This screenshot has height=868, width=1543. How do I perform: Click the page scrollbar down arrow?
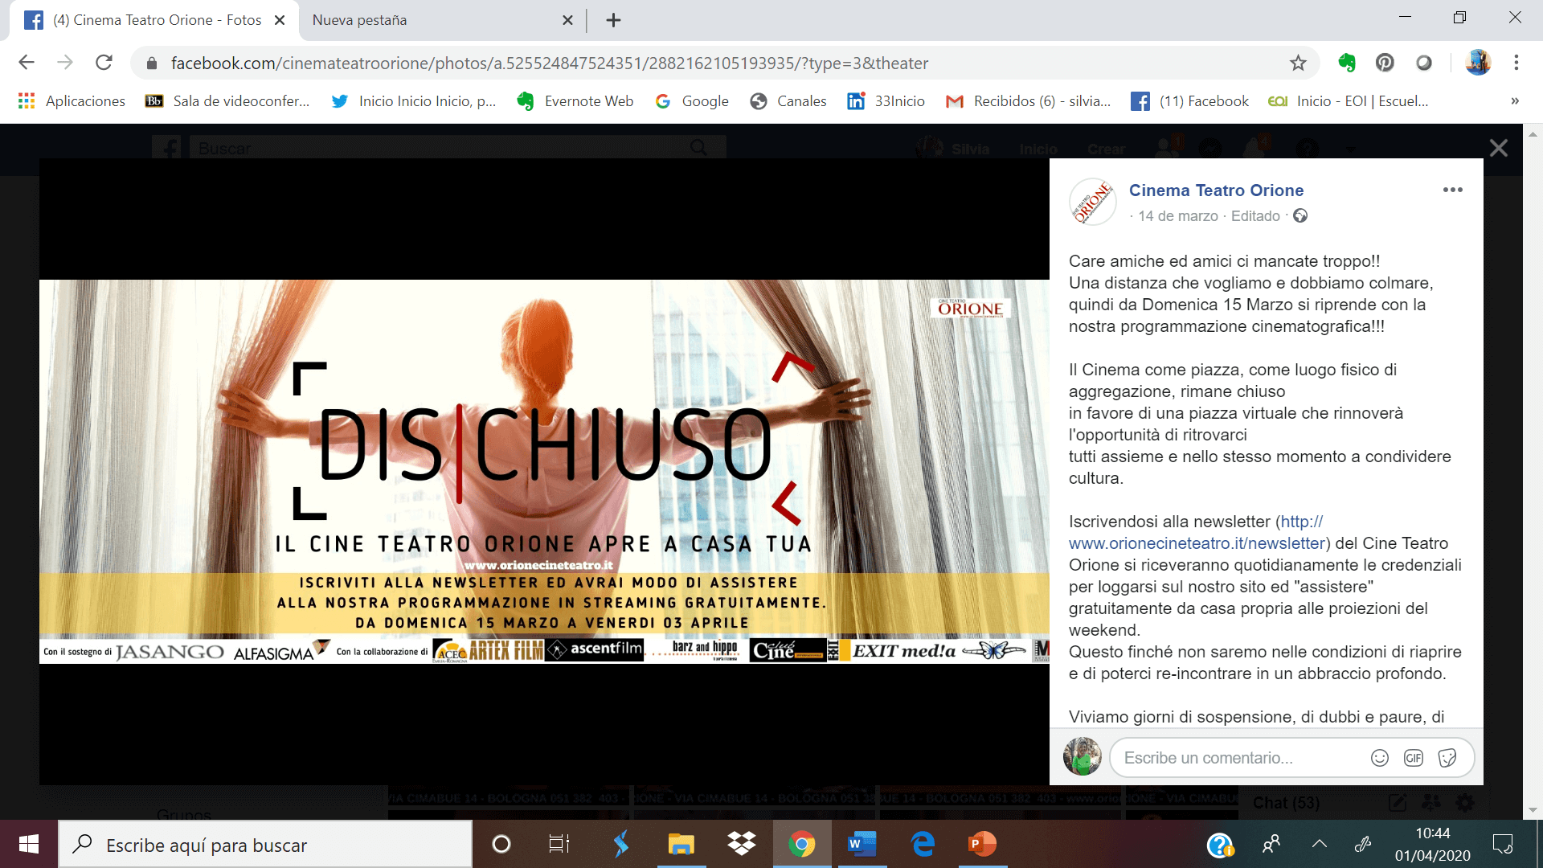pyautogui.click(x=1533, y=810)
